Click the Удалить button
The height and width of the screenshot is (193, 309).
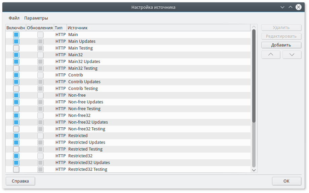[281, 28]
